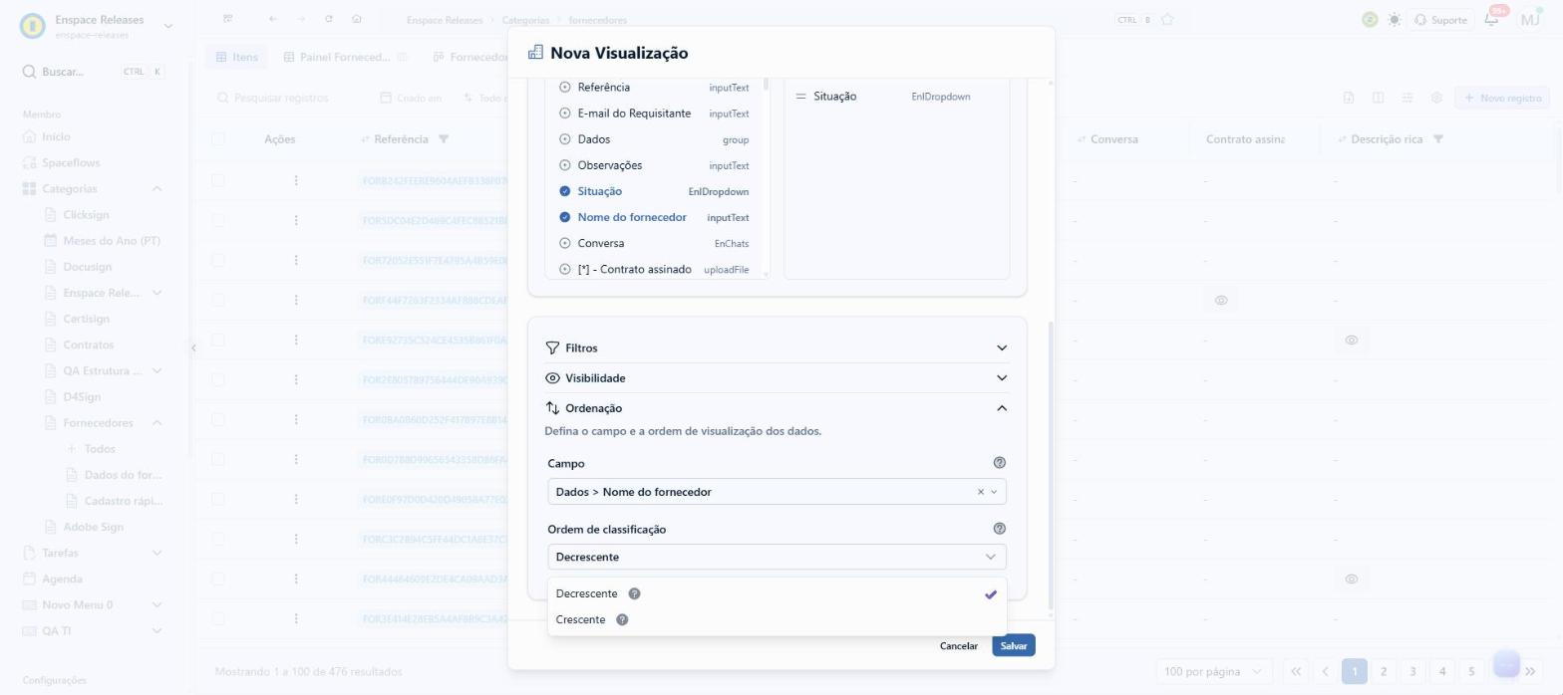This screenshot has width=1563, height=695.
Task: Add the E-mail do Requisitante field
Action: click(x=565, y=114)
